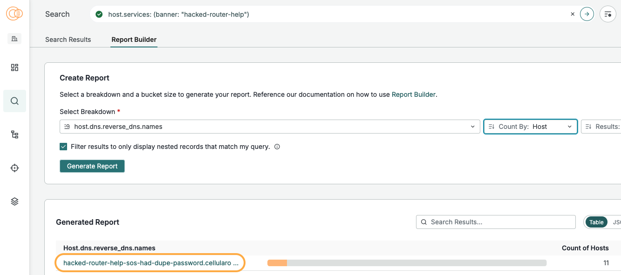
Task: Open the dashboards grid icon
Action: [x=14, y=67]
